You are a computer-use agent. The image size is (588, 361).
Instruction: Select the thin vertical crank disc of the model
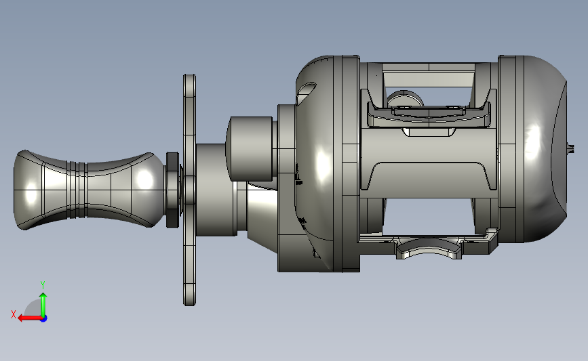(x=189, y=190)
